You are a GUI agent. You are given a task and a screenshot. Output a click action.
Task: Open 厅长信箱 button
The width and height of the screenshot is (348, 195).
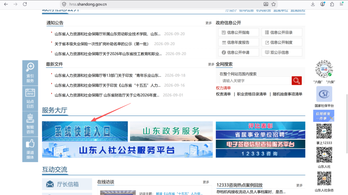pos(67,184)
